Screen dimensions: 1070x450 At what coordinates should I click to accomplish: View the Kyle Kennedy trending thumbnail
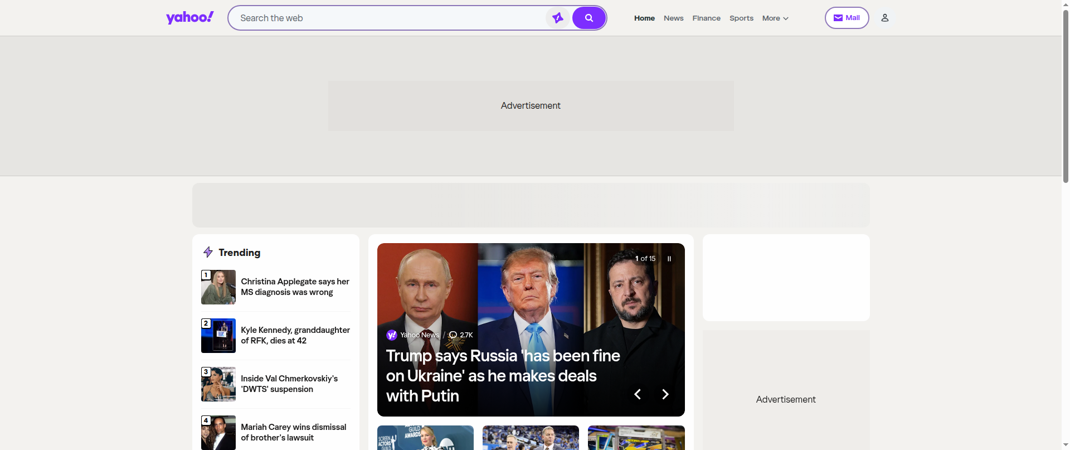click(x=218, y=336)
